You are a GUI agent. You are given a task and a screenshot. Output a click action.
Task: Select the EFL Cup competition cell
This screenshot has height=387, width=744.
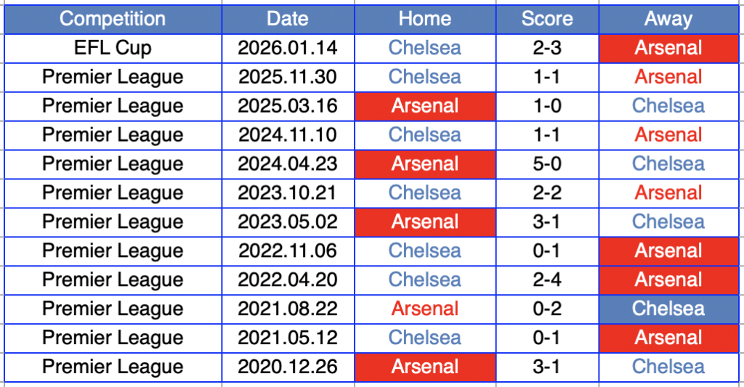(x=113, y=48)
